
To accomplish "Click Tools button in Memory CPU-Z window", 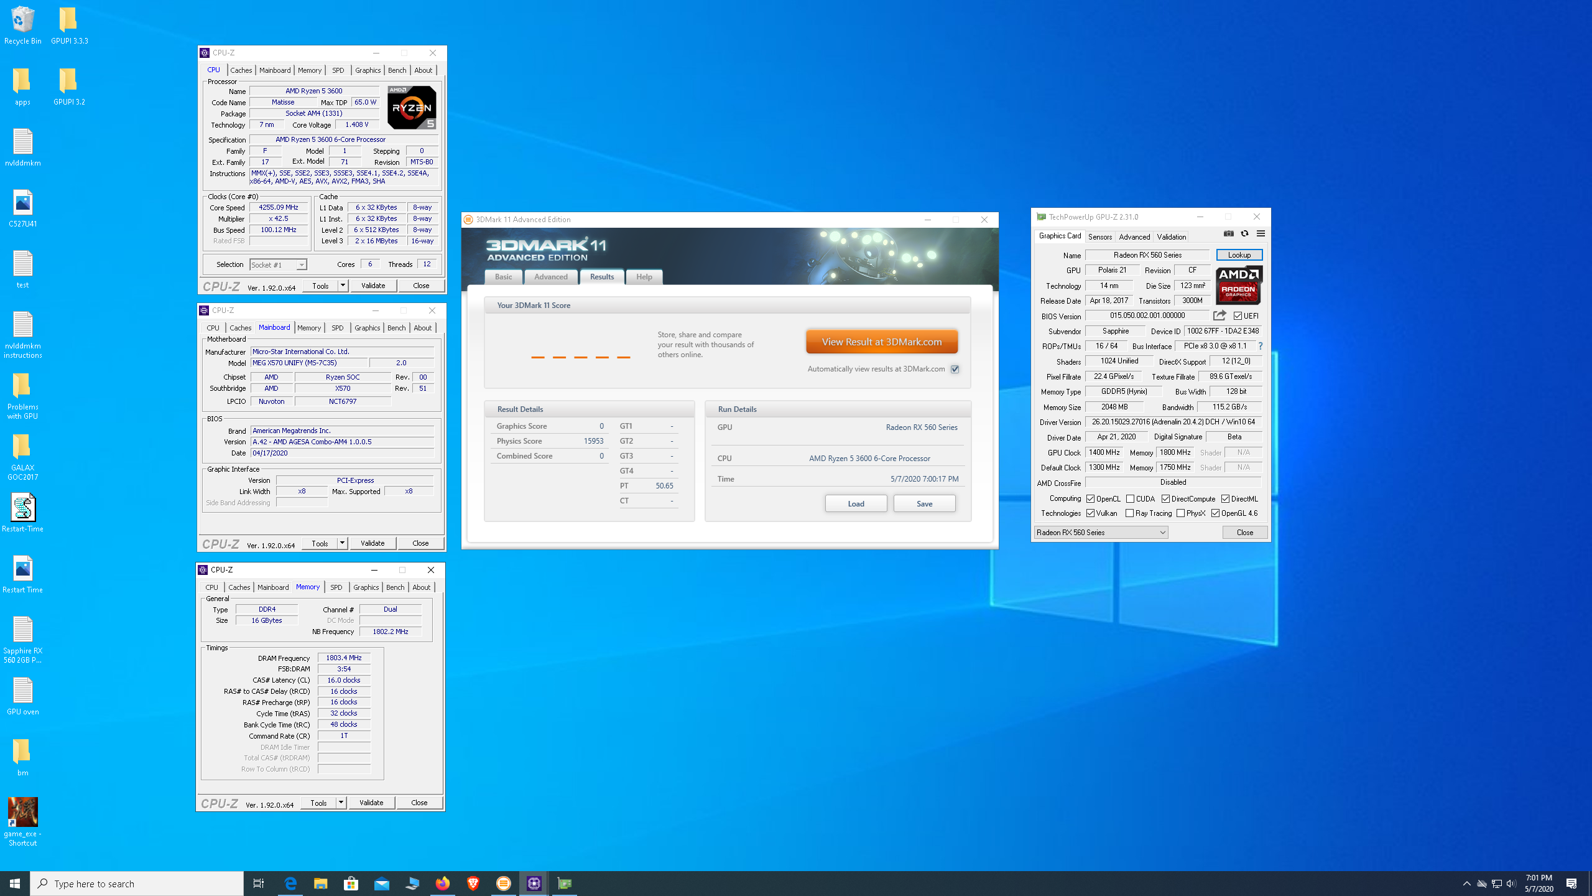I will [x=318, y=803].
